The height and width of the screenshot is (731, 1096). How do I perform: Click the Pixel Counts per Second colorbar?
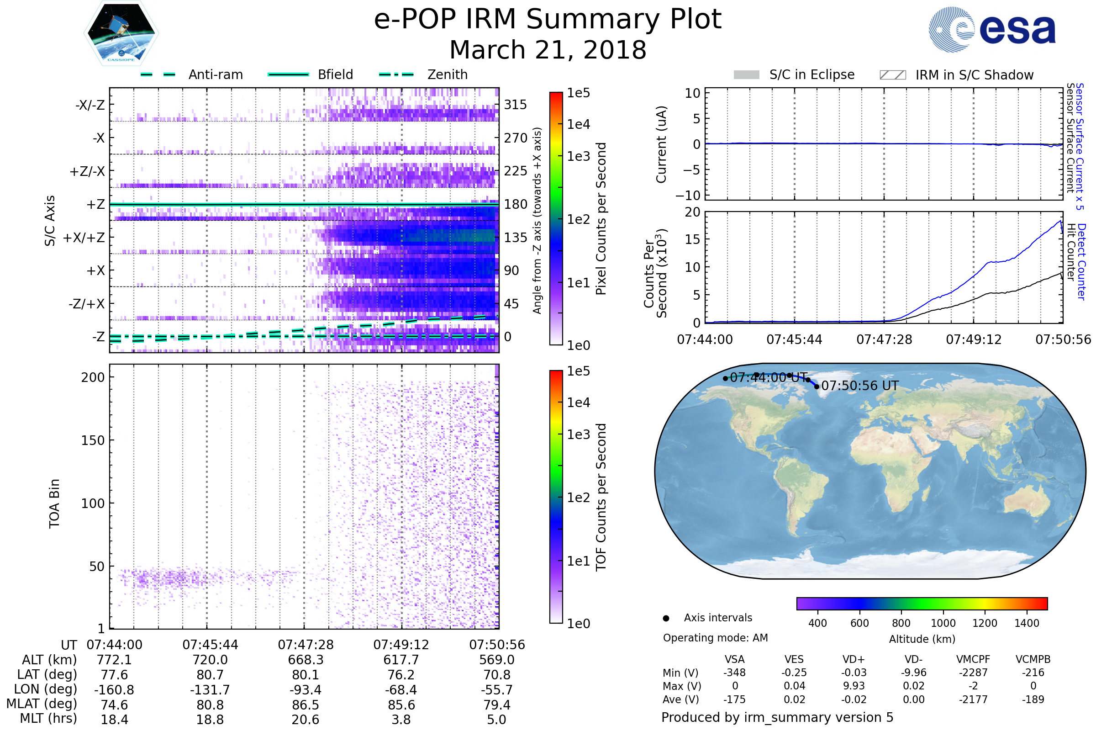[556, 219]
